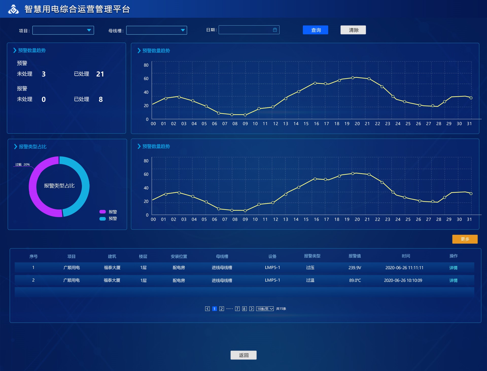Open the calendar icon in 日期 field

pyautogui.click(x=275, y=30)
